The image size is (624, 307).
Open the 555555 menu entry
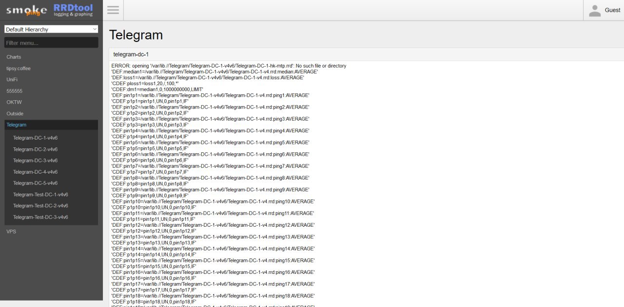click(14, 91)
